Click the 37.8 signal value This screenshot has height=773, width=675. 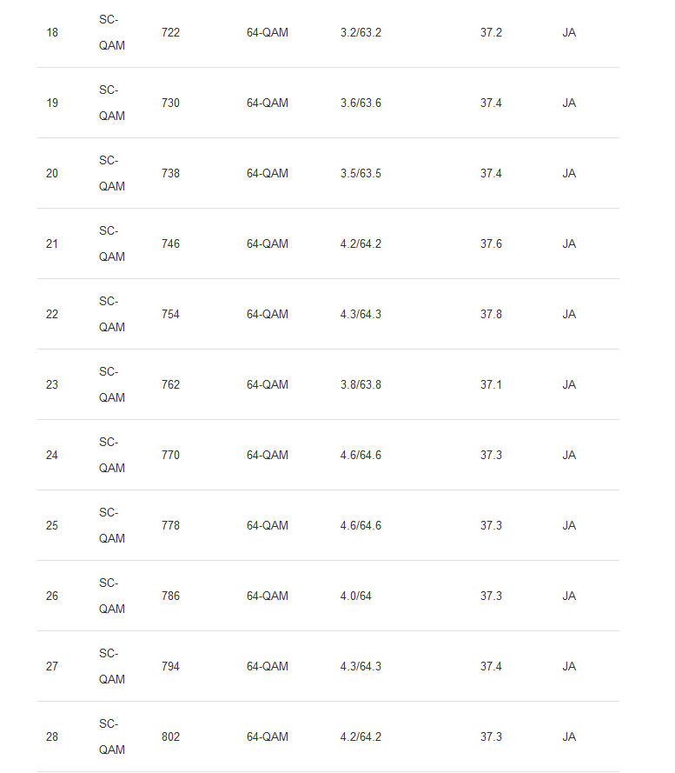pyautogui.click(x=491, y=315)
